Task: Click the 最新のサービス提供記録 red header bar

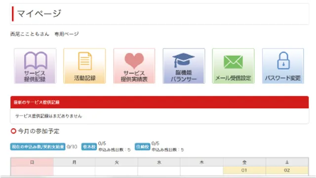Action: [x=159, y=102]
